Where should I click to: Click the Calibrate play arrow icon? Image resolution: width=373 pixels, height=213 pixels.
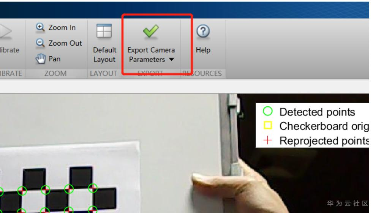pyautogui.click(x=5, y=31)
